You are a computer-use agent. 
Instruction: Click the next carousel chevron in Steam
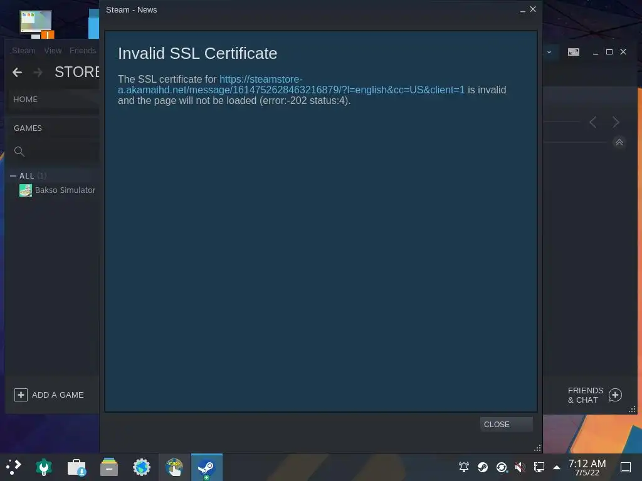coord(616,122)
